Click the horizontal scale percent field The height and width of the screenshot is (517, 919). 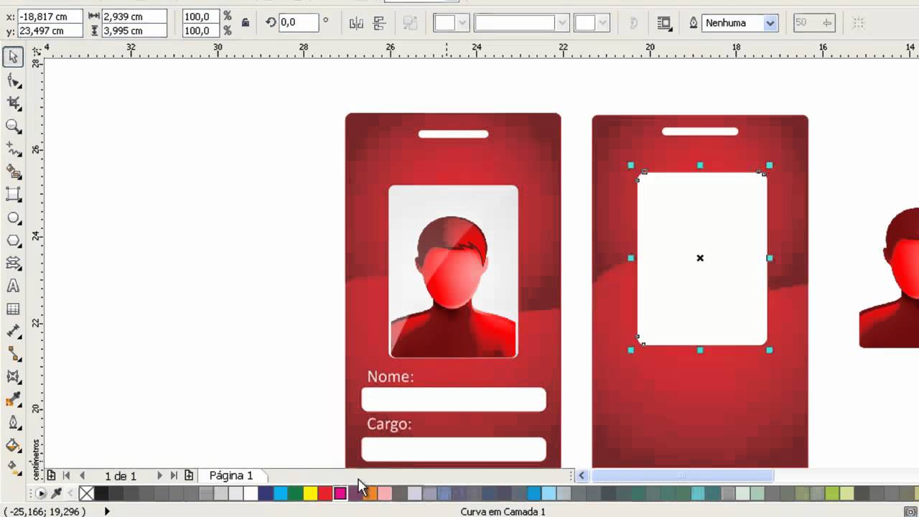click(201, 16)
